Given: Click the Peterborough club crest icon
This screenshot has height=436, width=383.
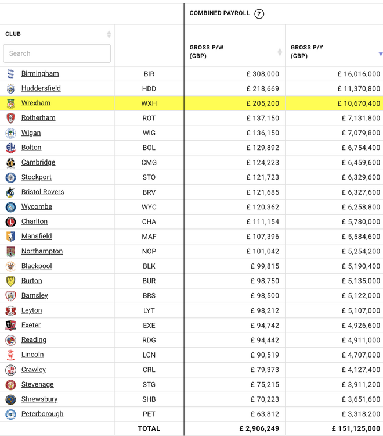Looking at the screenshot, I should pyautogui.click(x=10, y=414).
